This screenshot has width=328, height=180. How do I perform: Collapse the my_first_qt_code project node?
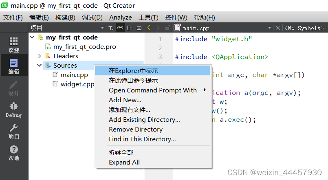[x=32, y=37]
